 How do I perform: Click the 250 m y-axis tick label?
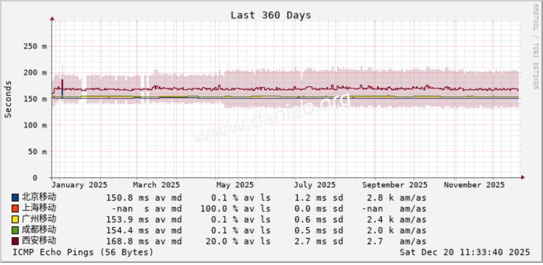tap(35, 46)
